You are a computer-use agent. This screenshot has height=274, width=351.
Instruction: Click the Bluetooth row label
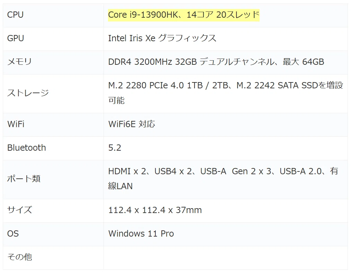click(26, 148)
